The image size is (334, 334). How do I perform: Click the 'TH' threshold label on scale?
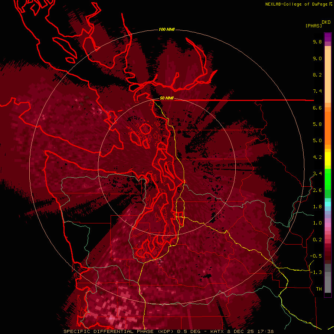pyautogui.click(x=319, y=289)
